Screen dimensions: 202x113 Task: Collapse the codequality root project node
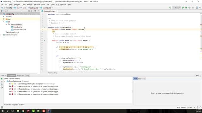point(1,14)
